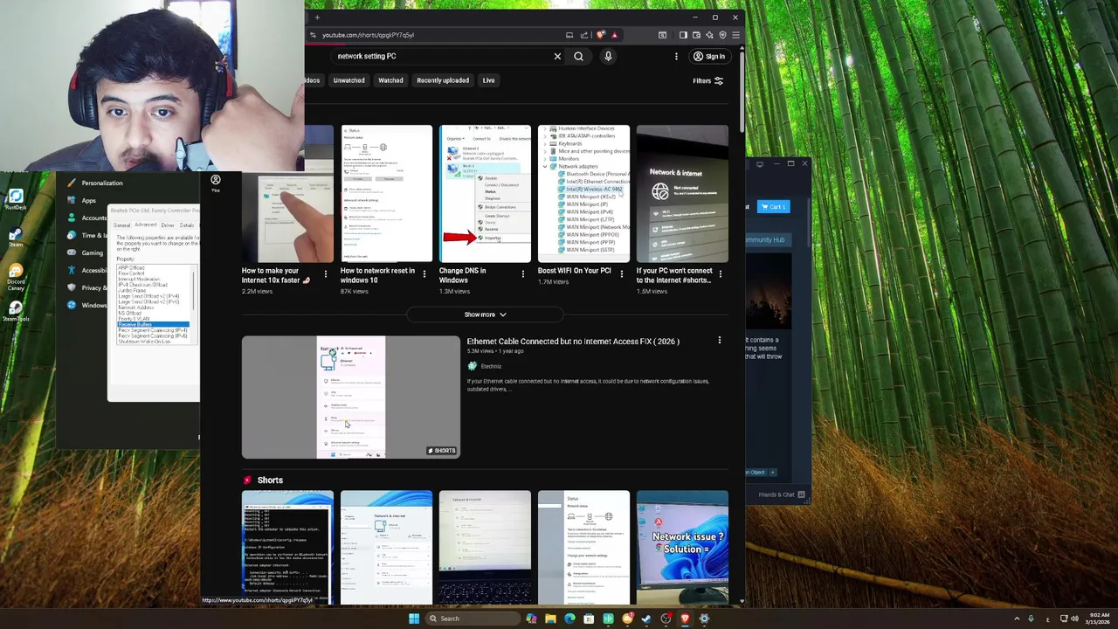
Task: Open YouTube settings three-dot menu near Sign in
Action: coord(676,56)
